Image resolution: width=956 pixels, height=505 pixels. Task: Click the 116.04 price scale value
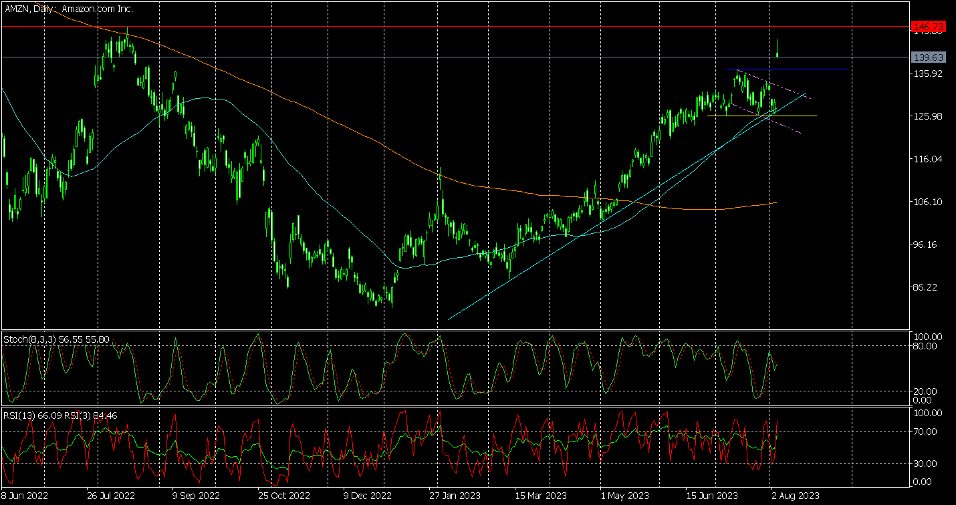tap(929, 159)
